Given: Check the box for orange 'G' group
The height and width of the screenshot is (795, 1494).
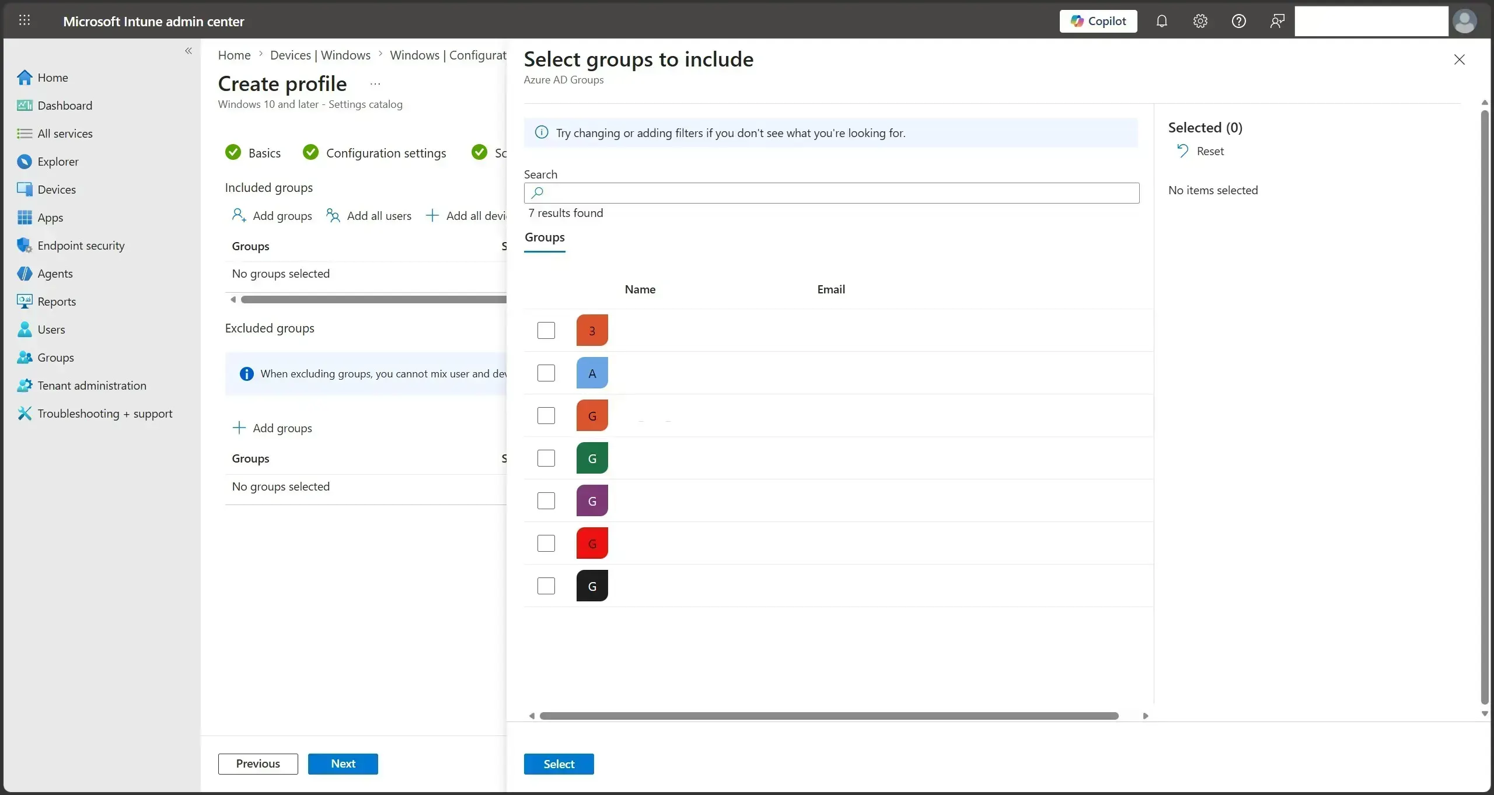Looking at the screenshot, I should pyautogui.click(x=546, y=416).
